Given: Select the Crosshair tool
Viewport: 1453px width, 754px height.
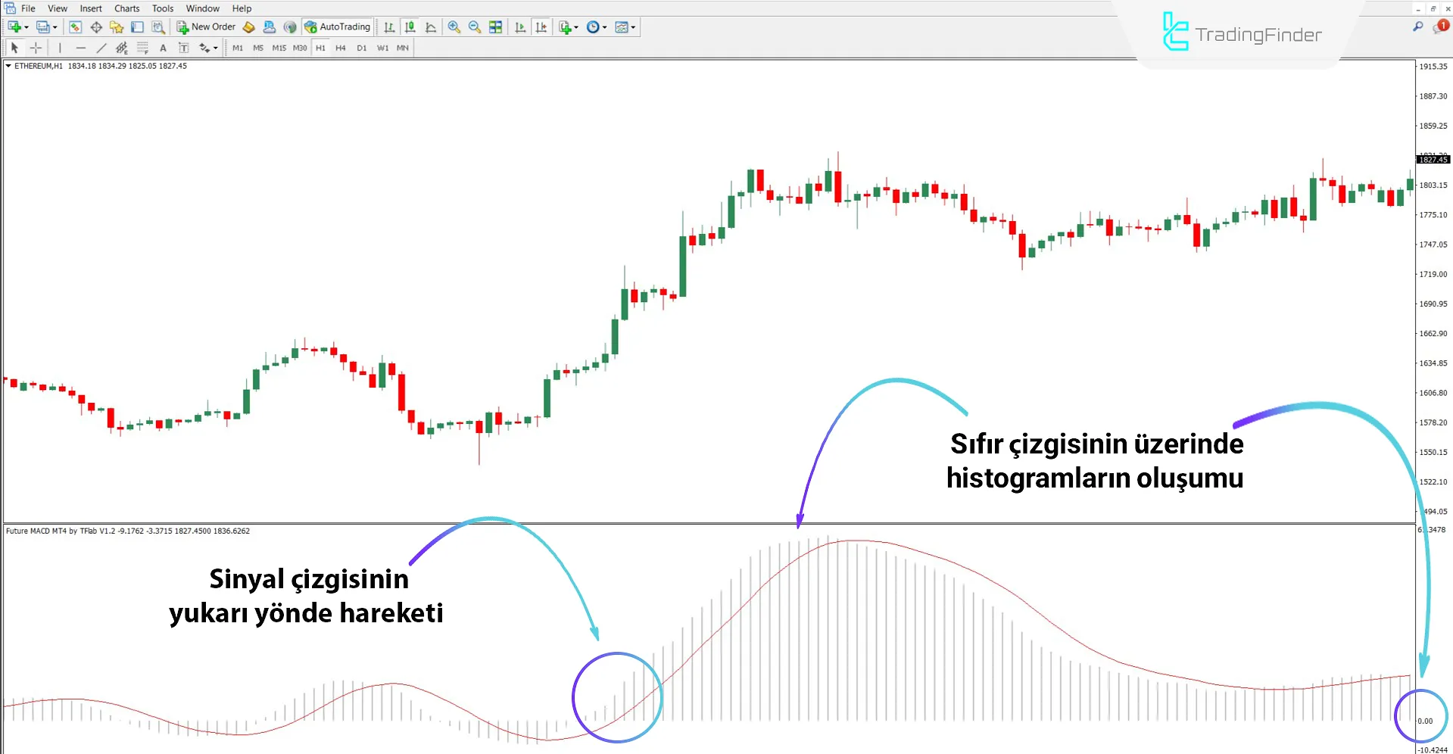Looking at the screenshot, I should (36, 47).
